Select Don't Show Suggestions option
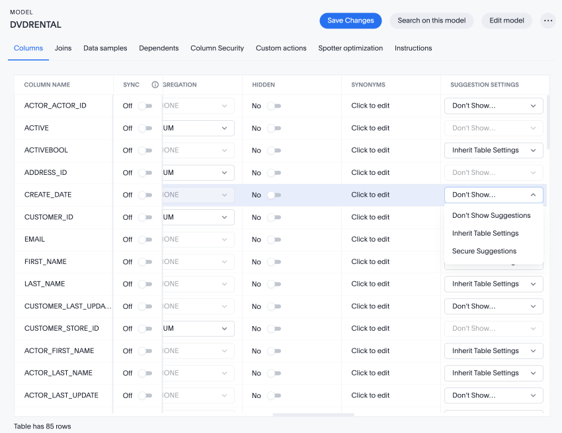The width and height of the screenshot is (562, 433). 493,215
